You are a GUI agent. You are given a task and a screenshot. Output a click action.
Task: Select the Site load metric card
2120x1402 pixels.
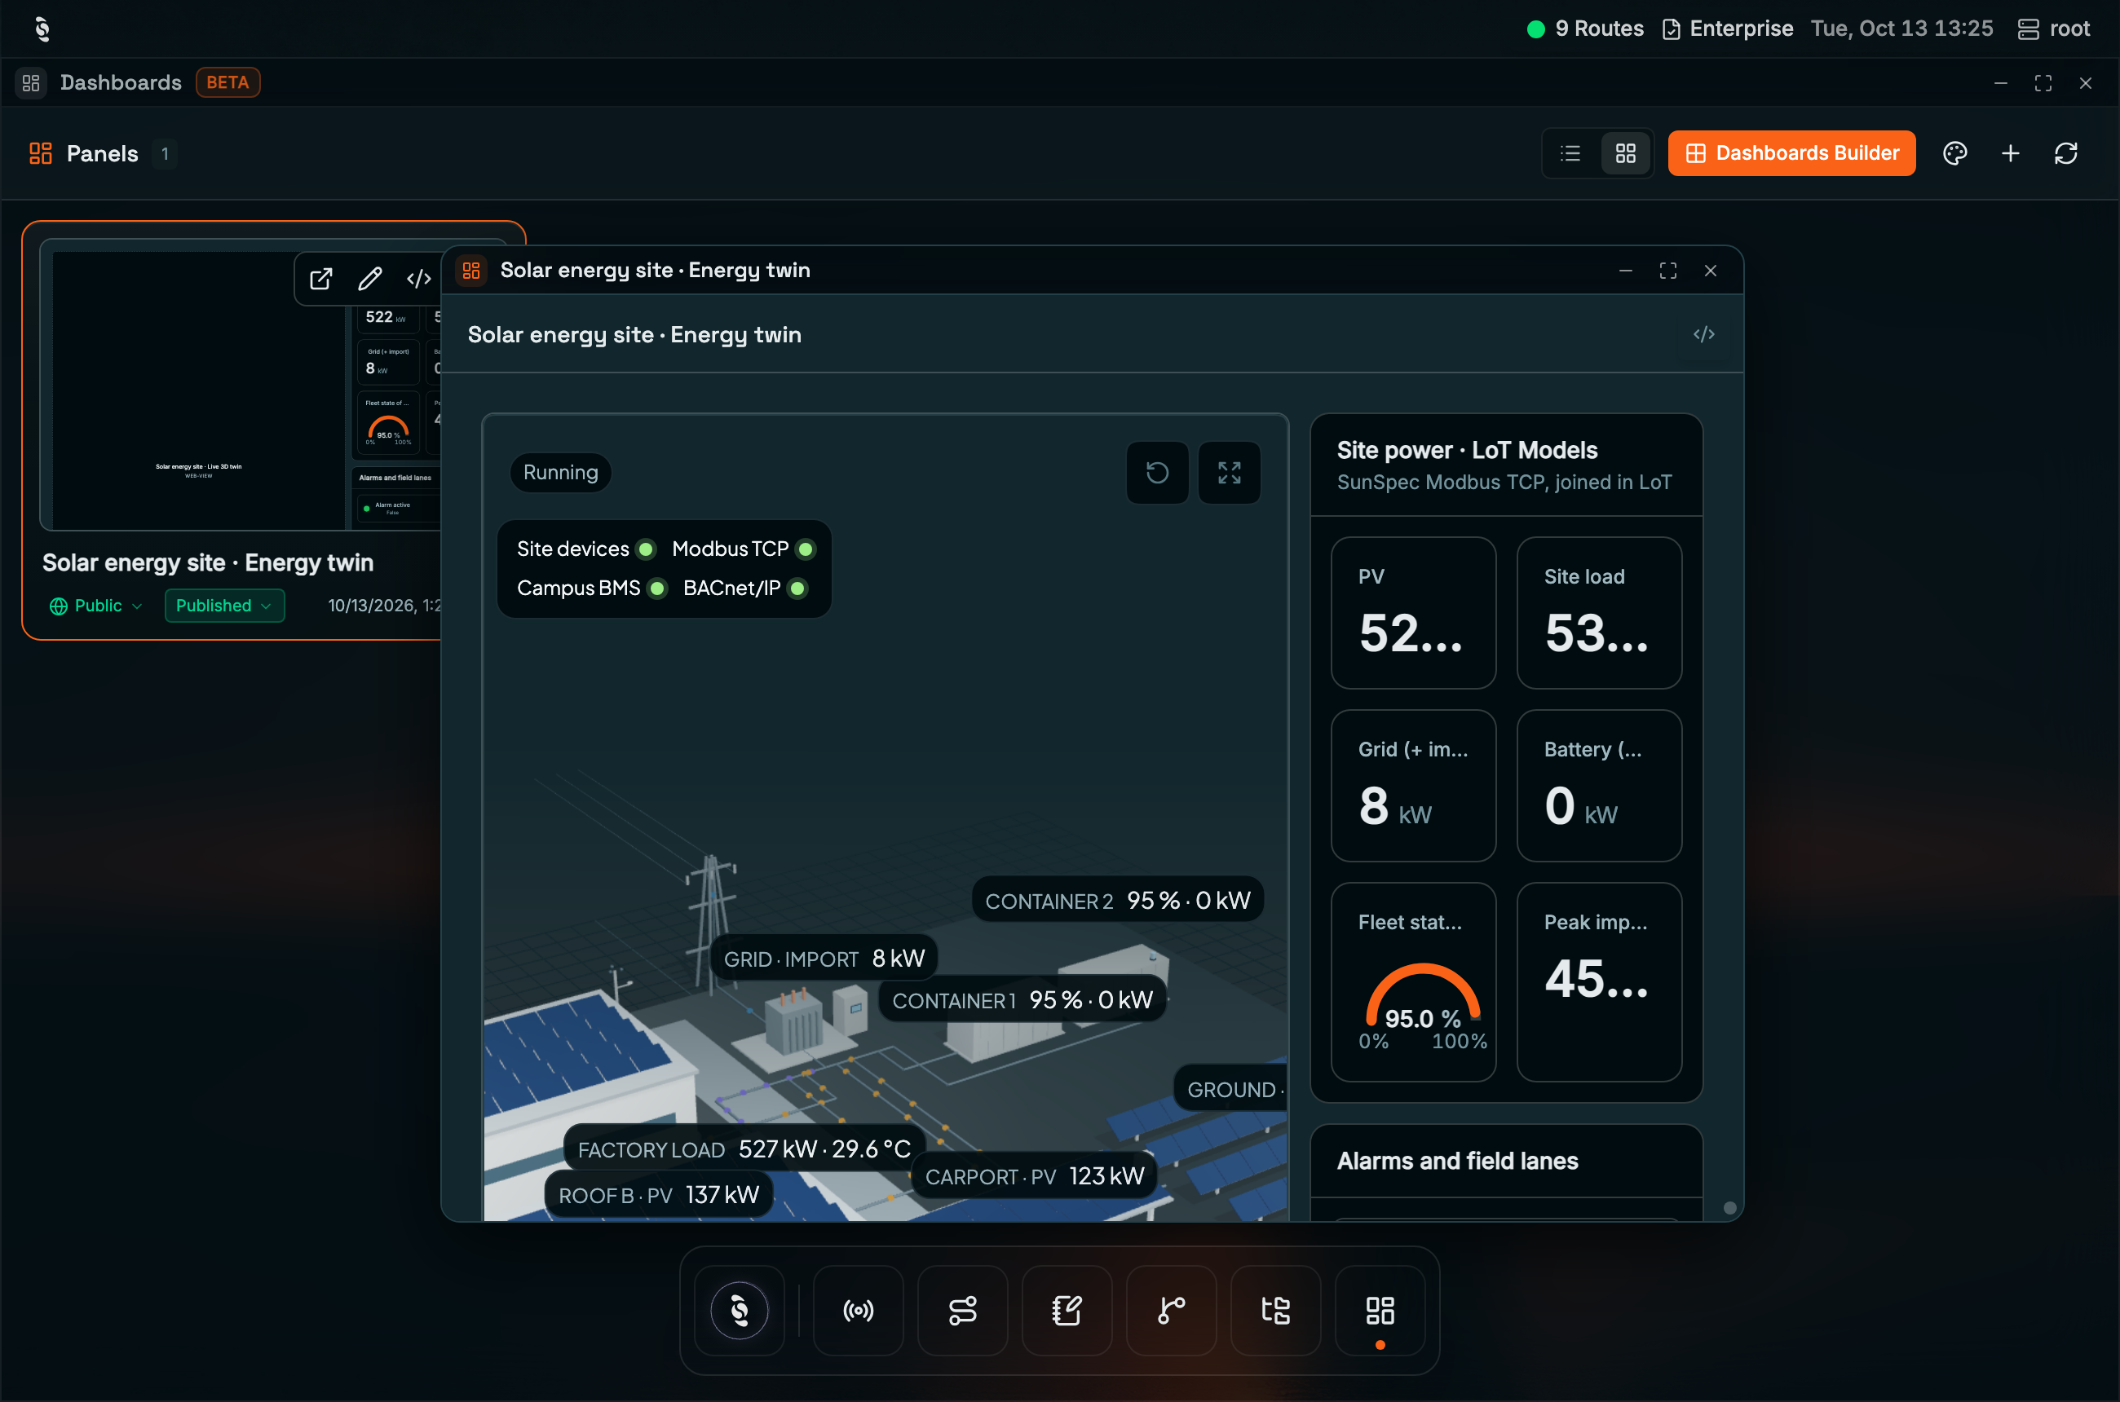click(x=1598, y=613)
